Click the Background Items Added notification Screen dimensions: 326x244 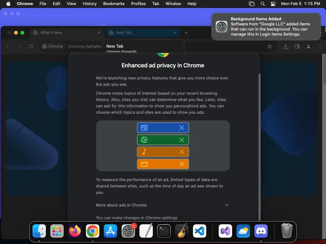(266, 27)
